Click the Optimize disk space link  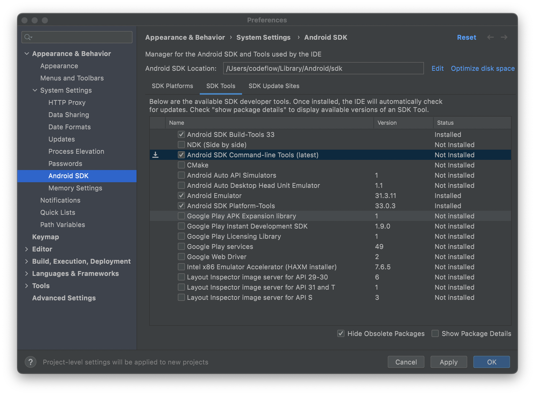pos(483,68)
